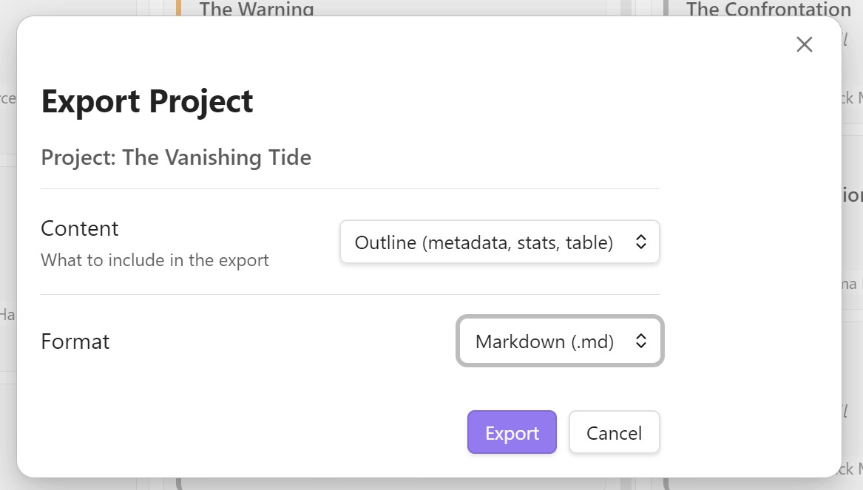Click divider line above the Format row
863x490 pixels.
tap(350, 295)
